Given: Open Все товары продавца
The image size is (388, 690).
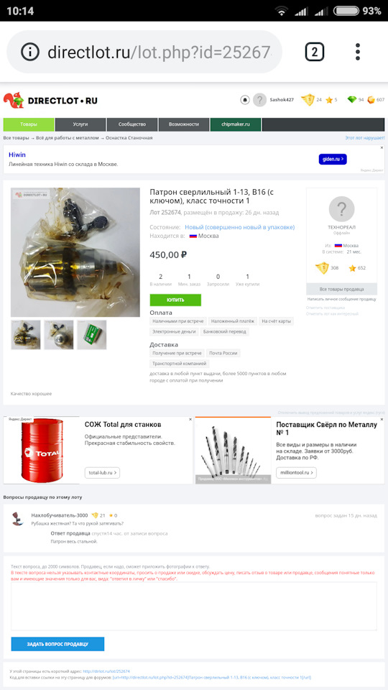Looking at the screenshot, I should point(341,289).
